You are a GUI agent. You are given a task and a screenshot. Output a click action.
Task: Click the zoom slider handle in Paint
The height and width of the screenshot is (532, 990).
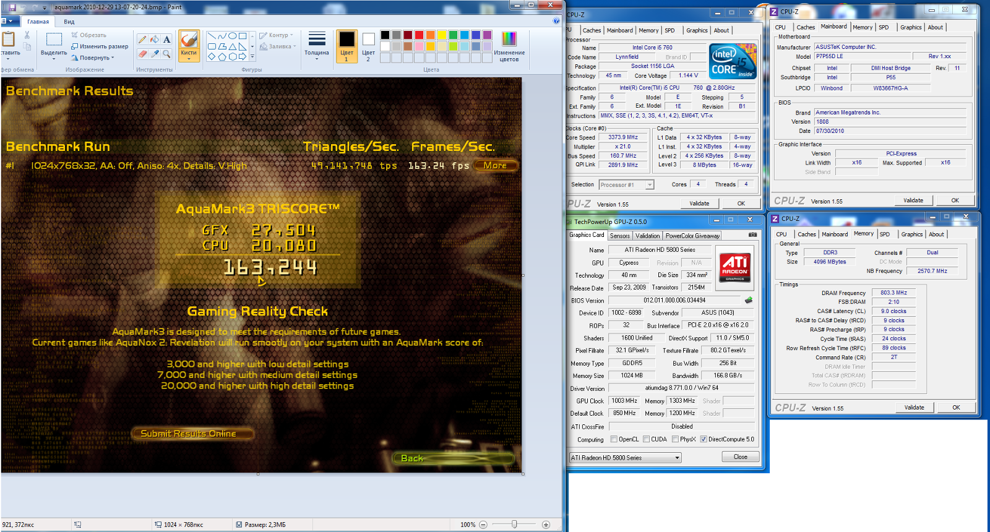514,525
